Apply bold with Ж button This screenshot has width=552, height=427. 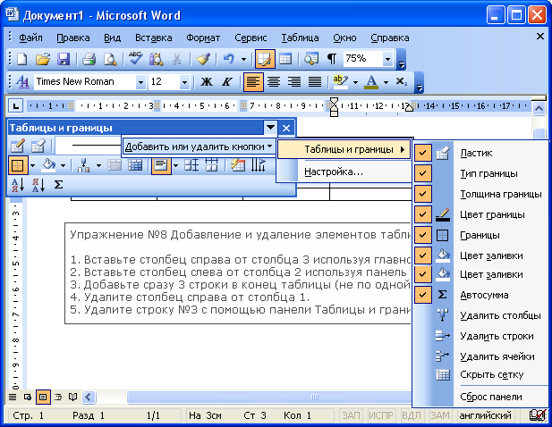point(207,82)
